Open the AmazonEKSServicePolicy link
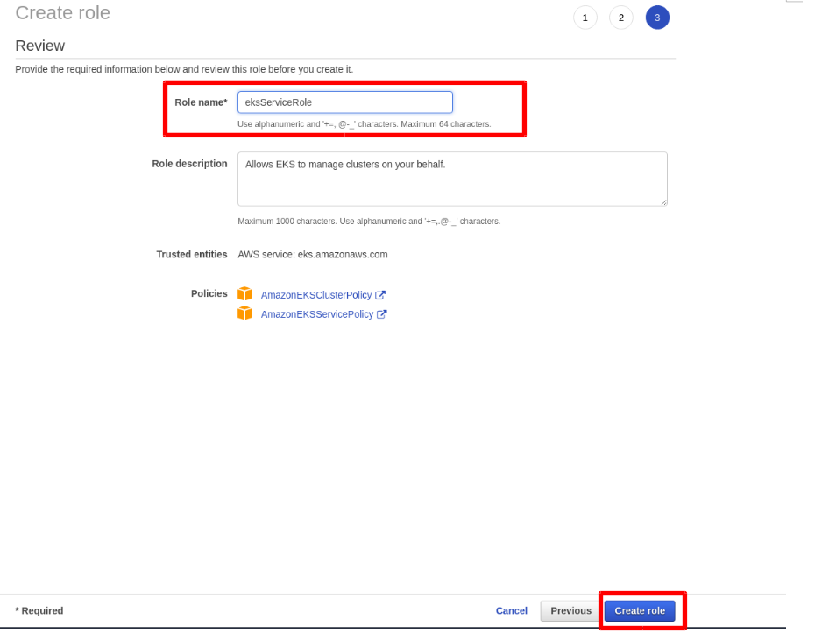 point(316,314)
